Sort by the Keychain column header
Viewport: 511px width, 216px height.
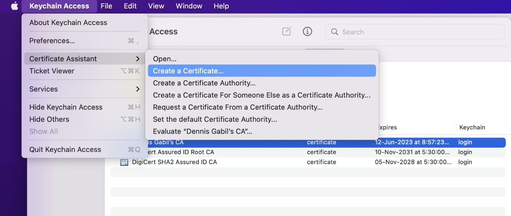[x=472, y=127]
